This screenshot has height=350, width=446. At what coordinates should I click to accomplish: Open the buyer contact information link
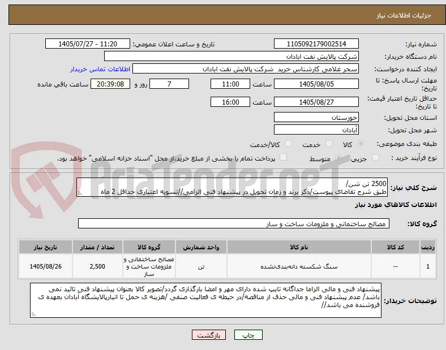click(x=100, y=69)
